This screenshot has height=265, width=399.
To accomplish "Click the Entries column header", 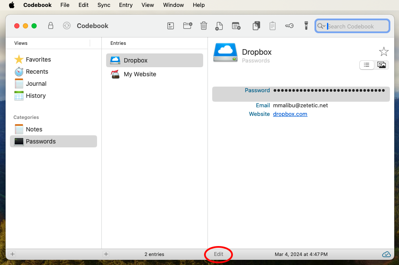I will click(x=118, y=43).
